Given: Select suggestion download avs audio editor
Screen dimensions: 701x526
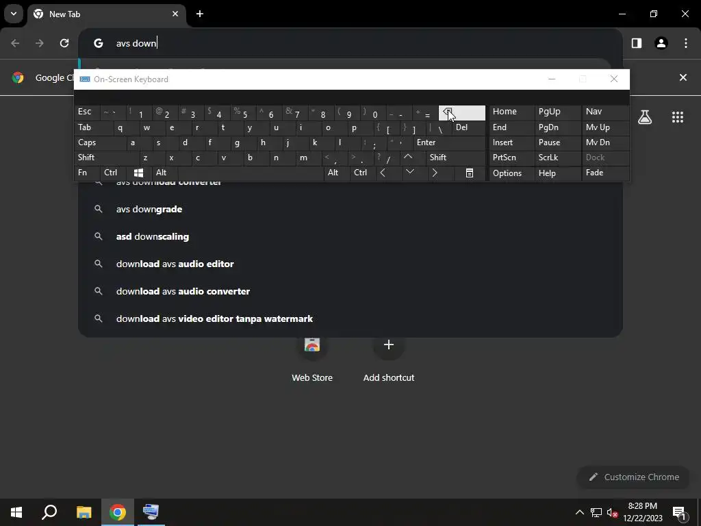Looking at the screenshot, I should (350, 264).
